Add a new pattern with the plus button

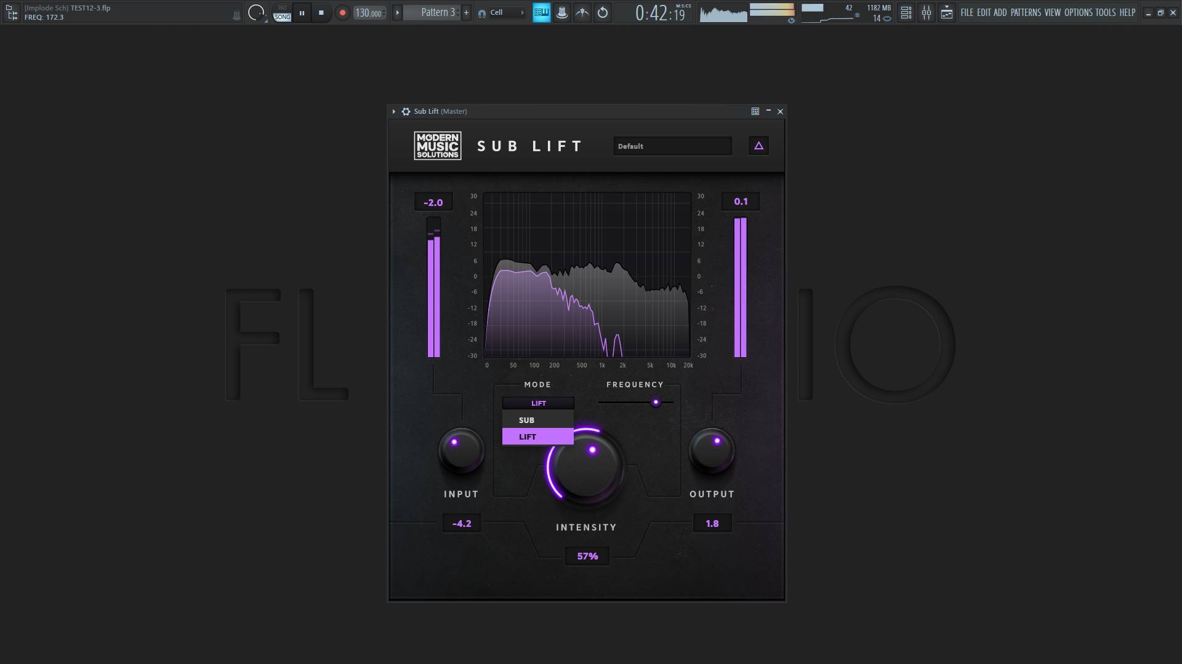[x=466, y=12]
